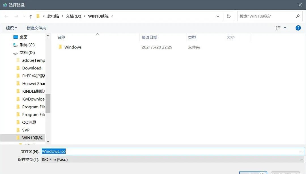
Task: Select the Windows folder in file list
Action: pyautogui.click(x=73, y=47)
